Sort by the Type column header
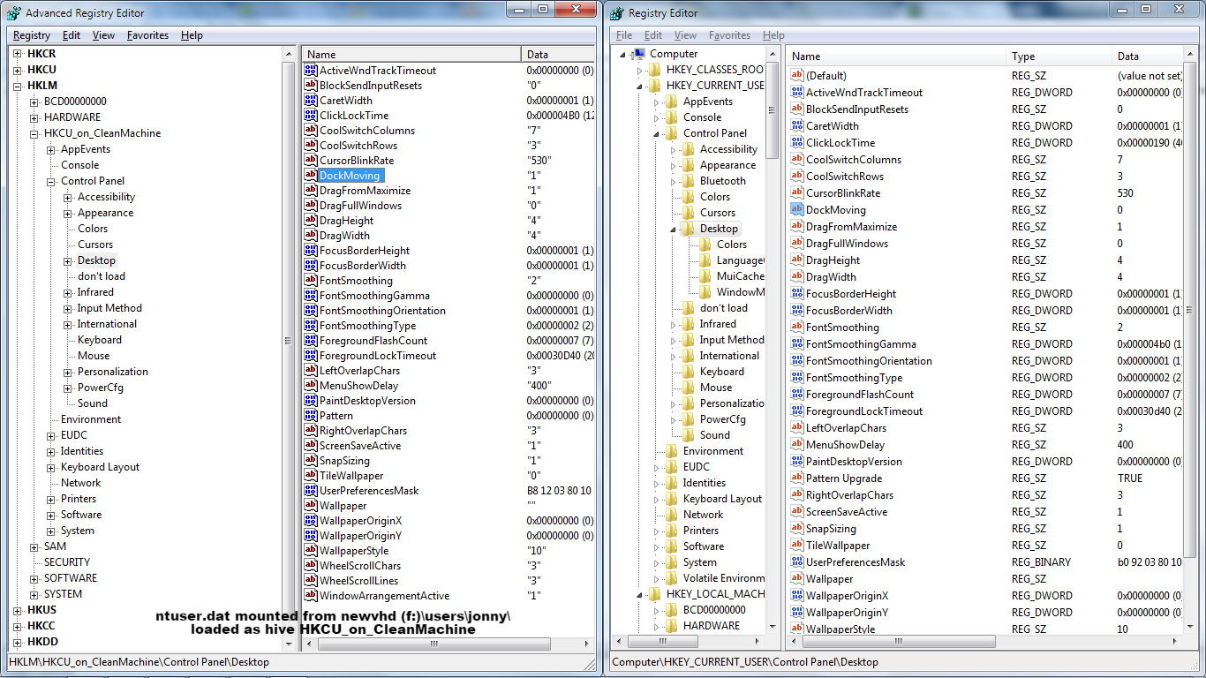 pos(1059,56)
